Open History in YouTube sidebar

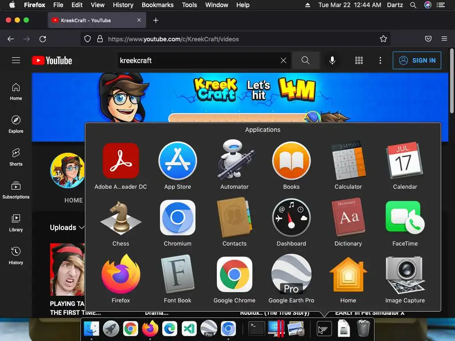pyautogui.click(x=16, y=256)
